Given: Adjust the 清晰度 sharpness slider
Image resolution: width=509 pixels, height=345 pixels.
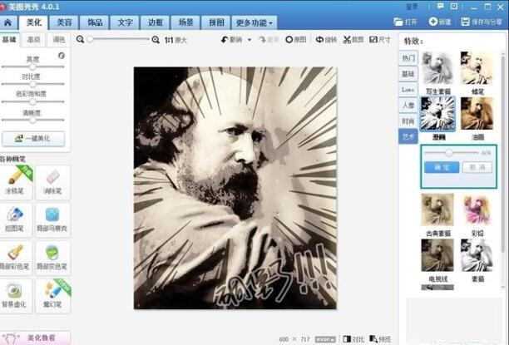Looking at the screenshot, I should (x=32, y=120).
